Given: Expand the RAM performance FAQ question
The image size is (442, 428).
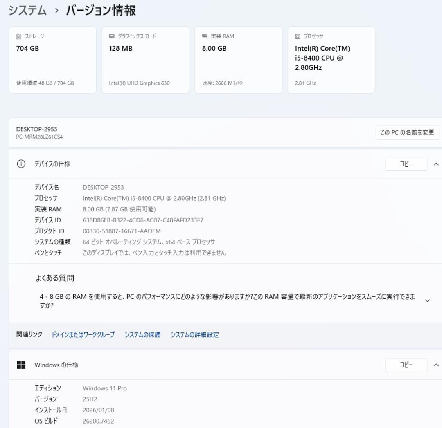Looking at the screenshot, I should pos(427,300).
